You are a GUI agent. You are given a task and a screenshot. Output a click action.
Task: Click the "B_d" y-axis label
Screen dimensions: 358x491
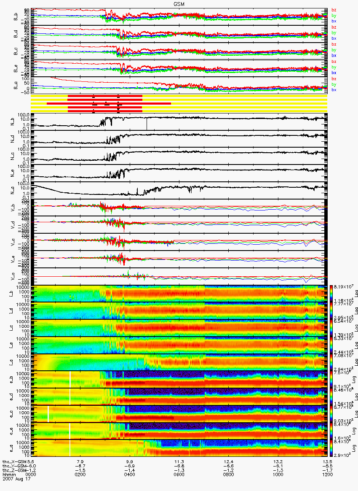(x=16, y=34)
